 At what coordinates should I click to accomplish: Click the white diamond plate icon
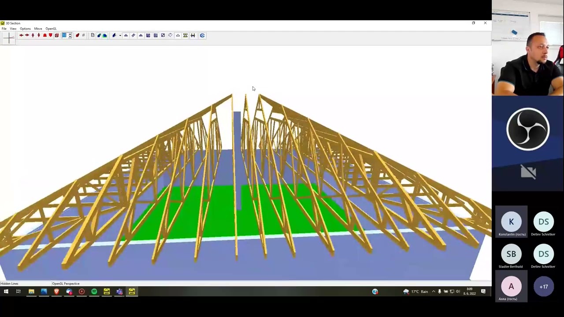(x=170, y=35)
